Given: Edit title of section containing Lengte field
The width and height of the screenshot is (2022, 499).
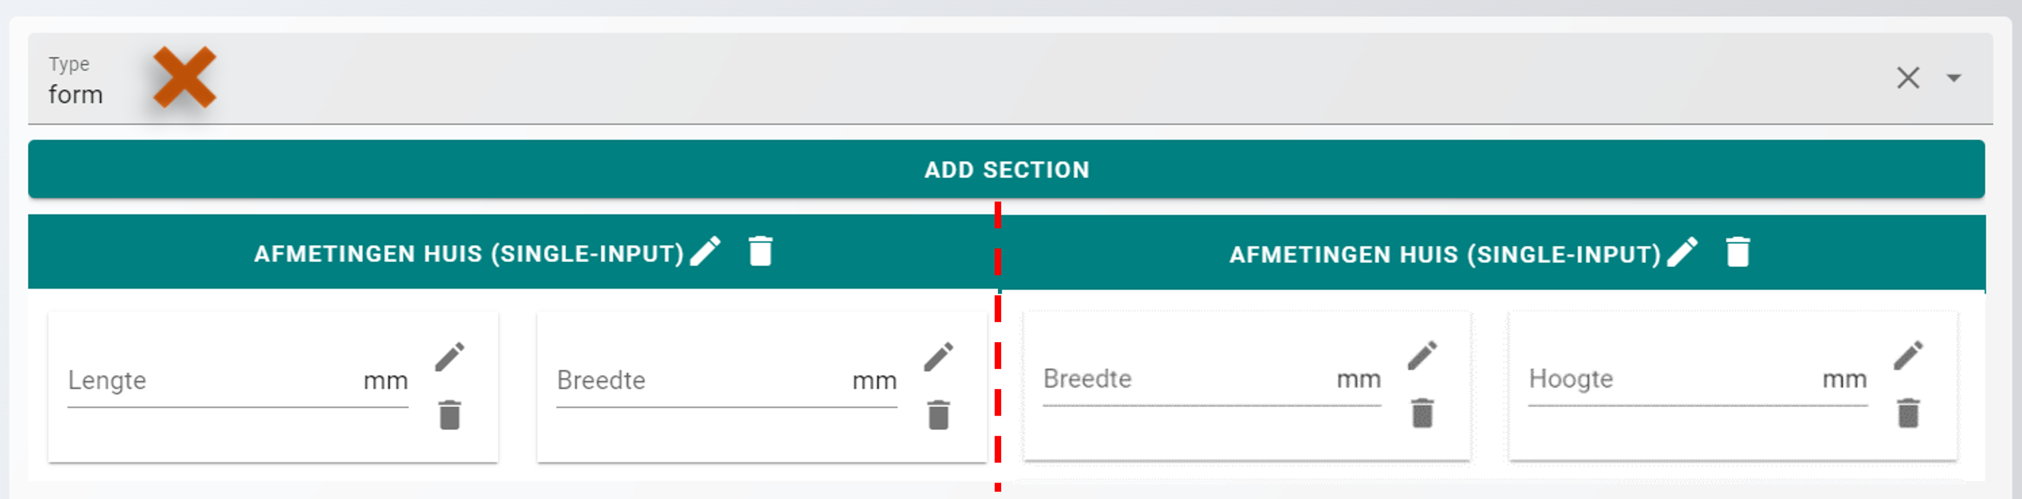Looking at the screenshot, I should pyautogui.click(x=705, y=252).
